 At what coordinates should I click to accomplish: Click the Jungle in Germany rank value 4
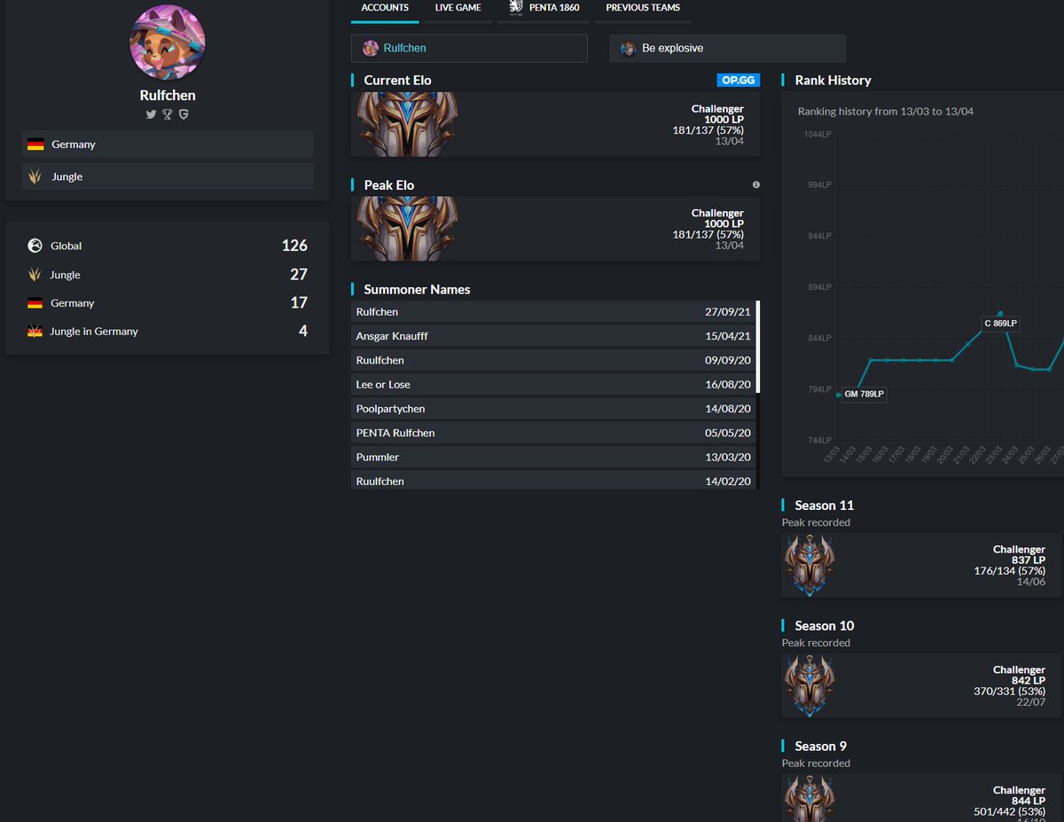(303, 331)
